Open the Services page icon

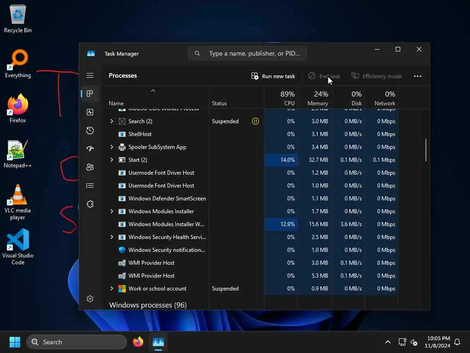[x=90, y=204]
